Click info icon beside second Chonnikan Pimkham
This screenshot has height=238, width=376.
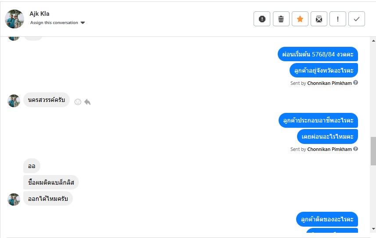coord(356,149)
